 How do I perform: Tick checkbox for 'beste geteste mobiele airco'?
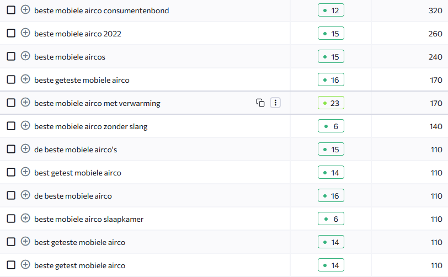tap(11, 79)
